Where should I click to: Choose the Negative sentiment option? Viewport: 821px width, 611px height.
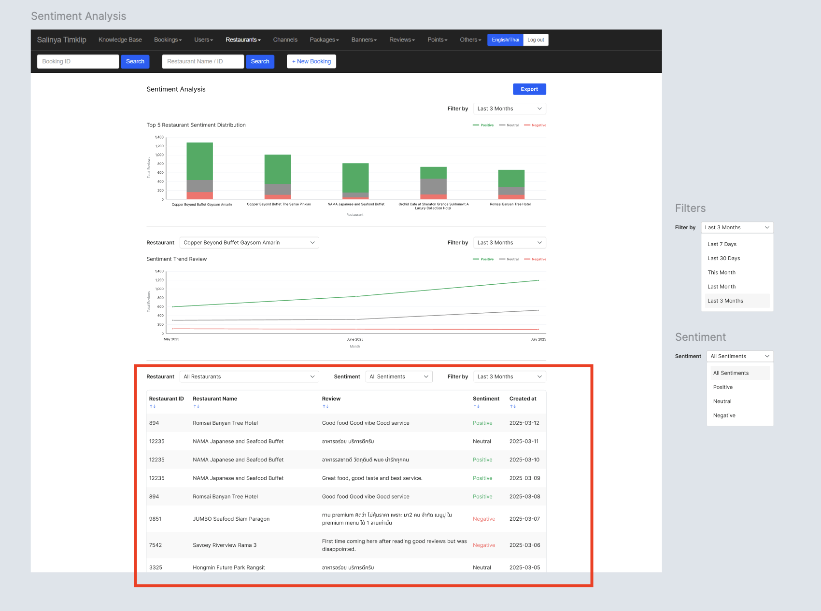tap(724, 416)
